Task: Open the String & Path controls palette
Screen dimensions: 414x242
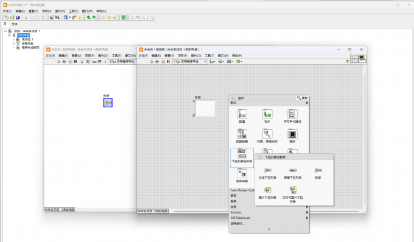Action: point(292,116)
